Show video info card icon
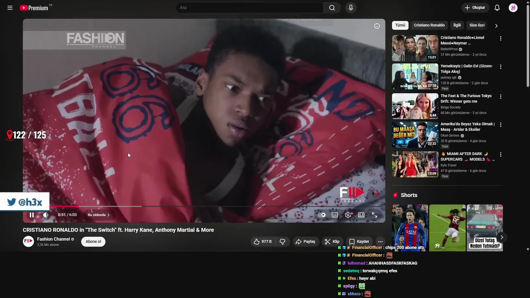The image size is (530, 298). [x=377, y=26]
